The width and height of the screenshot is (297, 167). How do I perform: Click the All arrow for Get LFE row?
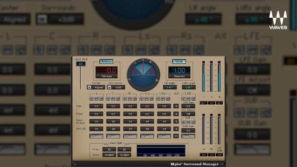coord(176,129)
